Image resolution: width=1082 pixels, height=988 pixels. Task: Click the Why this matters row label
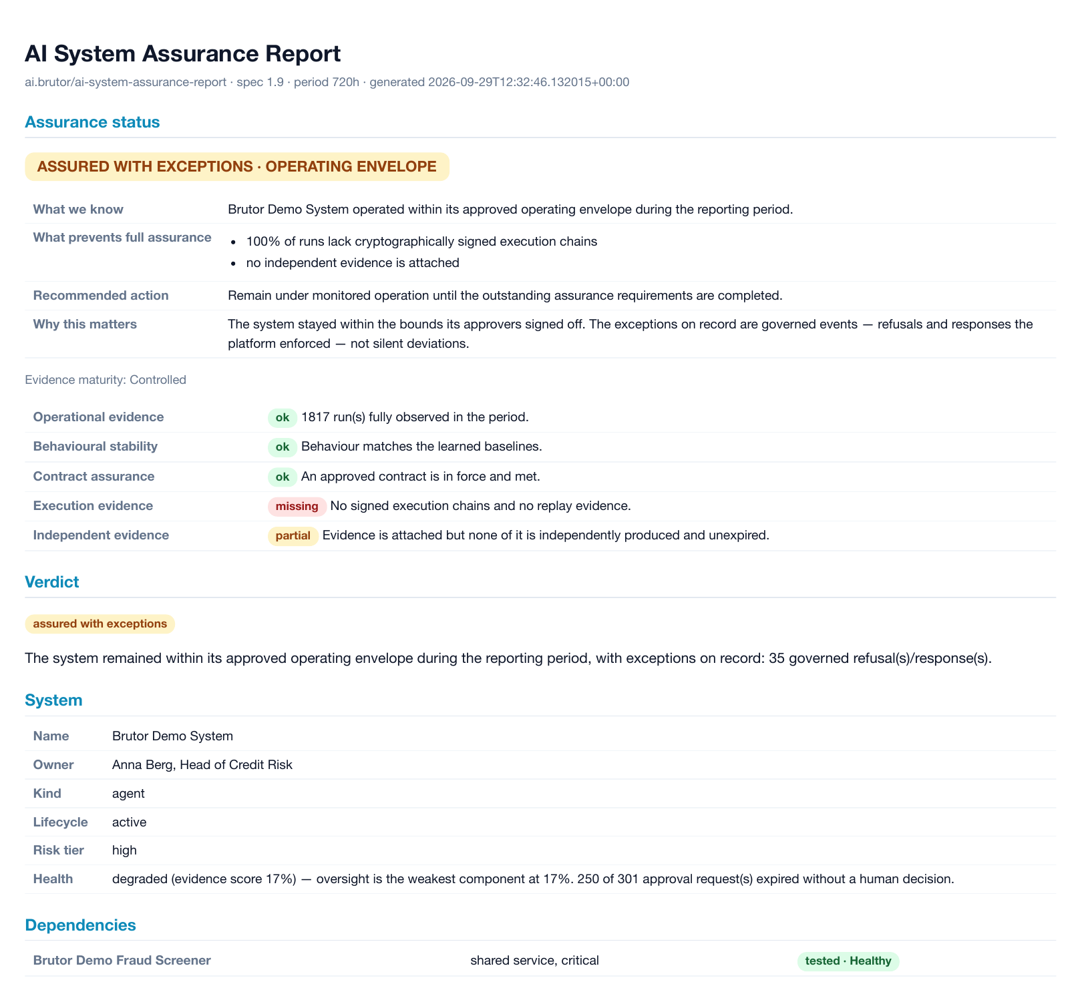point(85,324)
